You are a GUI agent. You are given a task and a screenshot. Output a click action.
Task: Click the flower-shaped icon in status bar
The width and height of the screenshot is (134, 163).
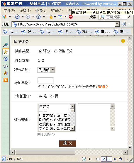point(115,159)
